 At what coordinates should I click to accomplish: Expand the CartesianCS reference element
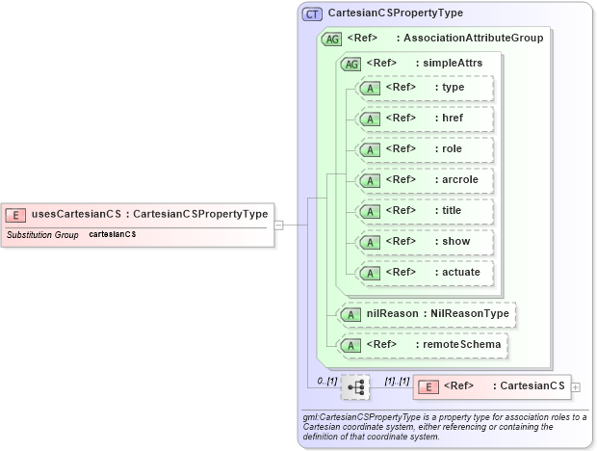point(576,387)
